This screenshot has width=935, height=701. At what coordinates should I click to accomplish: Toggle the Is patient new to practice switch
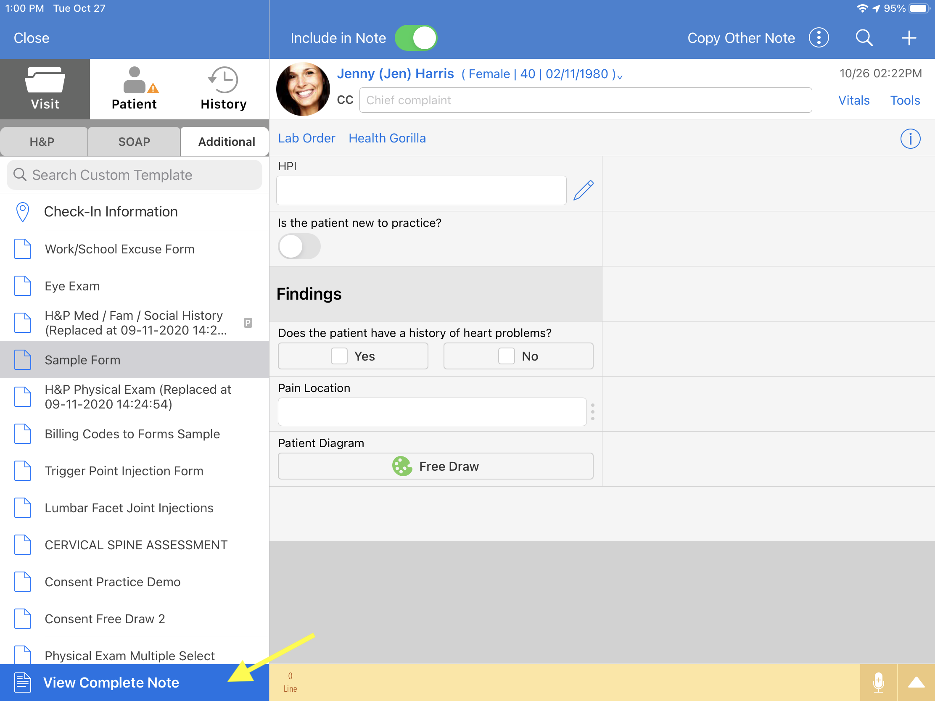pyautogui.click(x=300, y=245)
